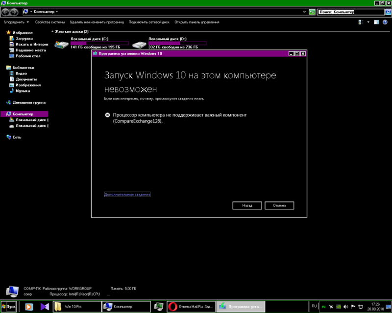Click the Поиск: Компьютер search field
This screenshot has width=392, height=313.
click(348, 11)
